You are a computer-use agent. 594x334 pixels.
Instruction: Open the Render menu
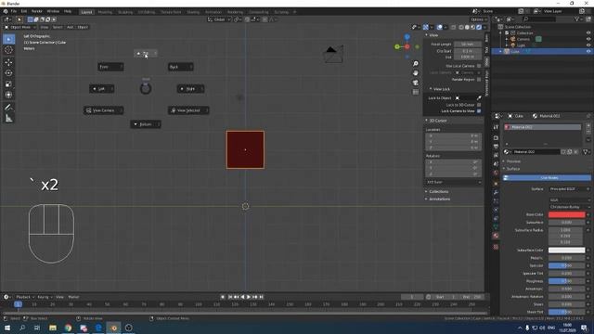(37, 11)
